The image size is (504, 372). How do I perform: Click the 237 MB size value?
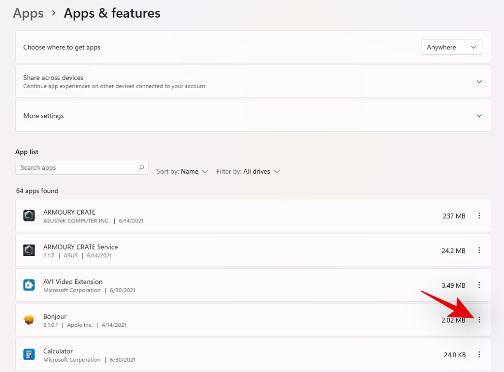[454, 216]
